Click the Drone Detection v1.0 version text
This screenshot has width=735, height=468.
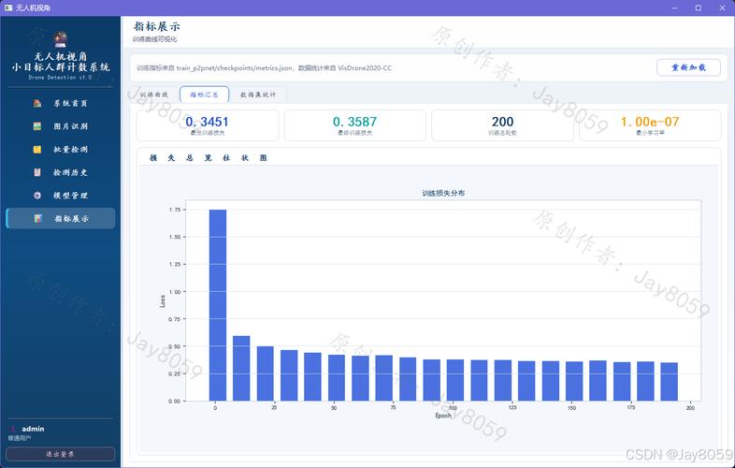click(60, 78)
